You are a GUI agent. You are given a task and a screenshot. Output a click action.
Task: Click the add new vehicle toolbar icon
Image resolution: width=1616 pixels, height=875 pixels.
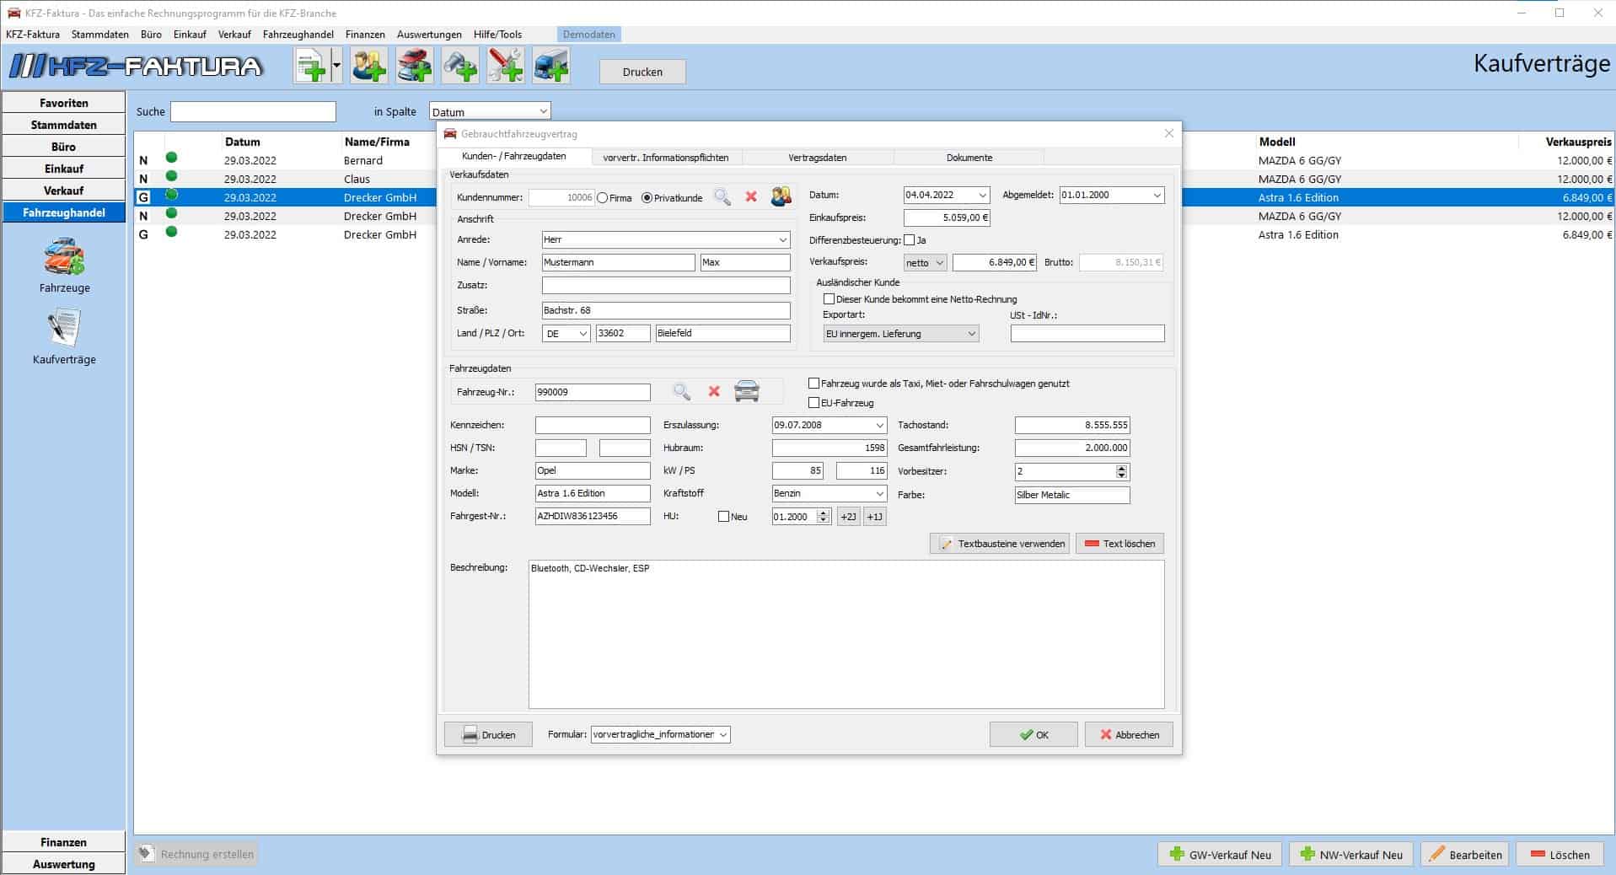pyautogui.click(x=414, y=66)
